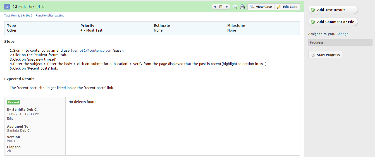Open View Case

(261, 7)
